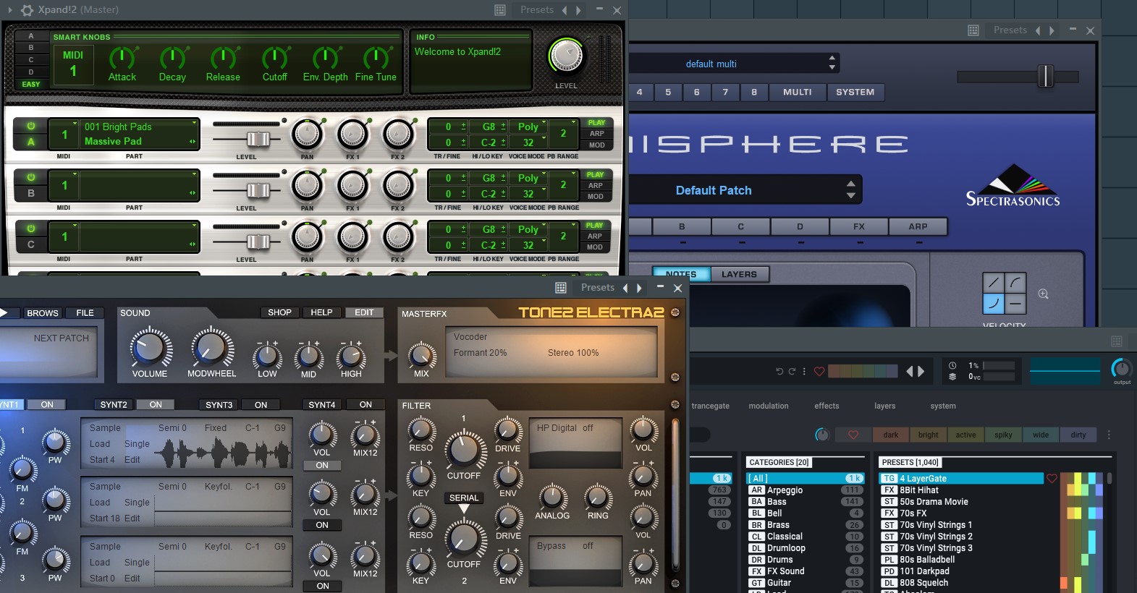Click Electra2 FILE button
The width and height of the screenshot is (1137, 593).
(x=85, y=313)
